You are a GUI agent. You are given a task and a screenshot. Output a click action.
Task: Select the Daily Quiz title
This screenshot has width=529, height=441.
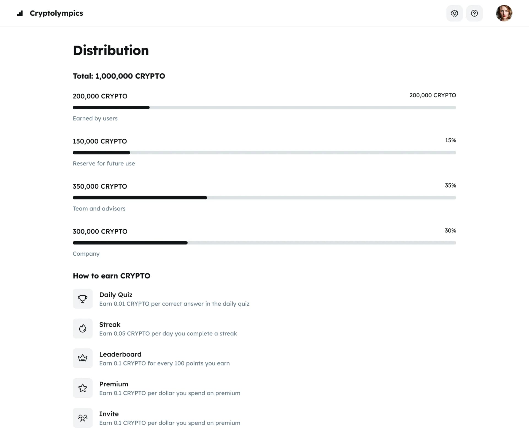tap(116, 295)
